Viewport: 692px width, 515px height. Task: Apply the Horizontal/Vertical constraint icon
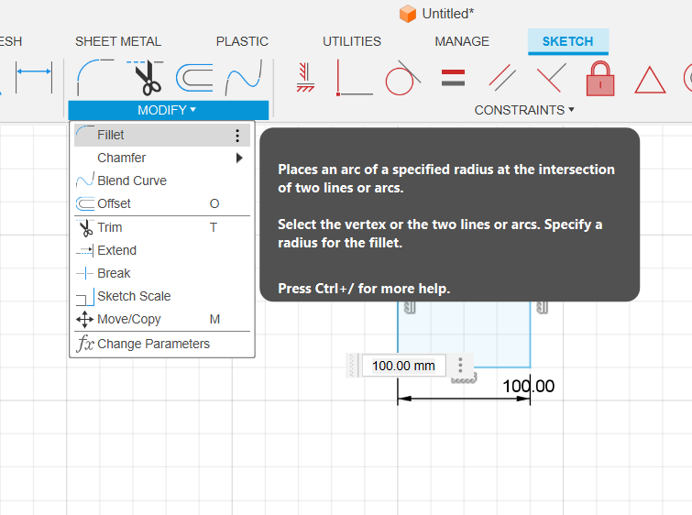[305, 78]
